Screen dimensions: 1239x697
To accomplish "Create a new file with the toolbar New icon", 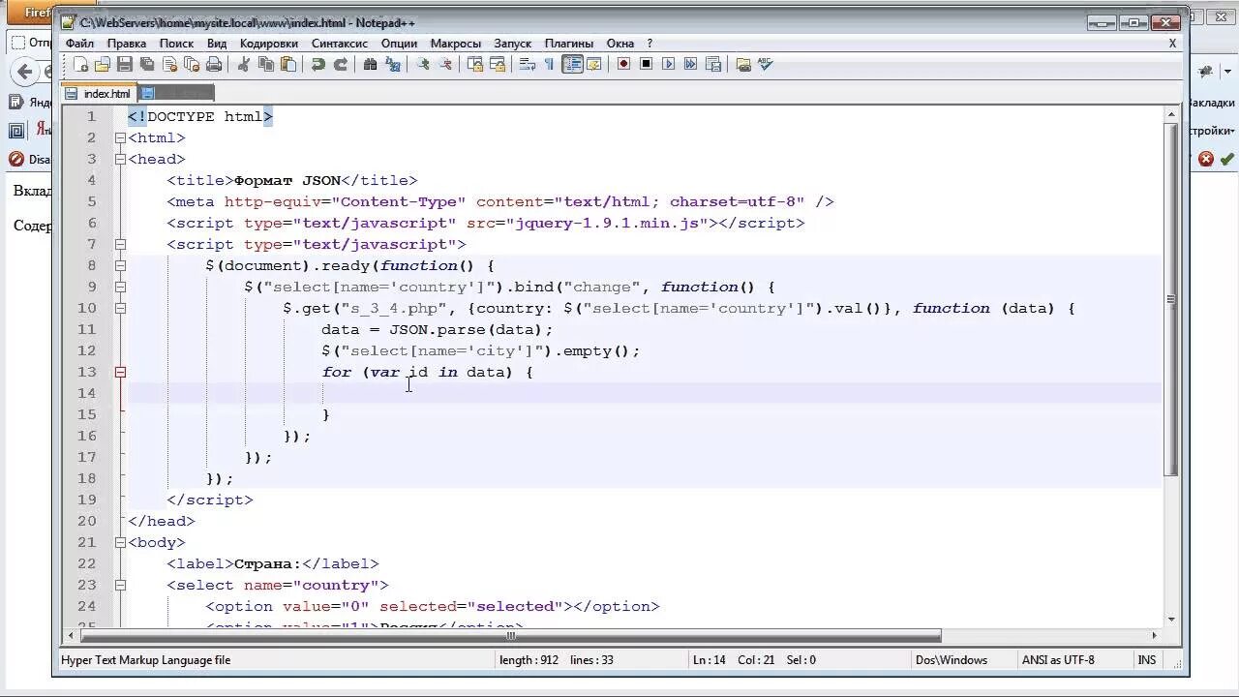I will 81,65.
